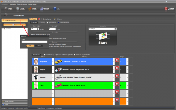Select Fahrer an Regler binden option
176x110 pixels.
75,55
